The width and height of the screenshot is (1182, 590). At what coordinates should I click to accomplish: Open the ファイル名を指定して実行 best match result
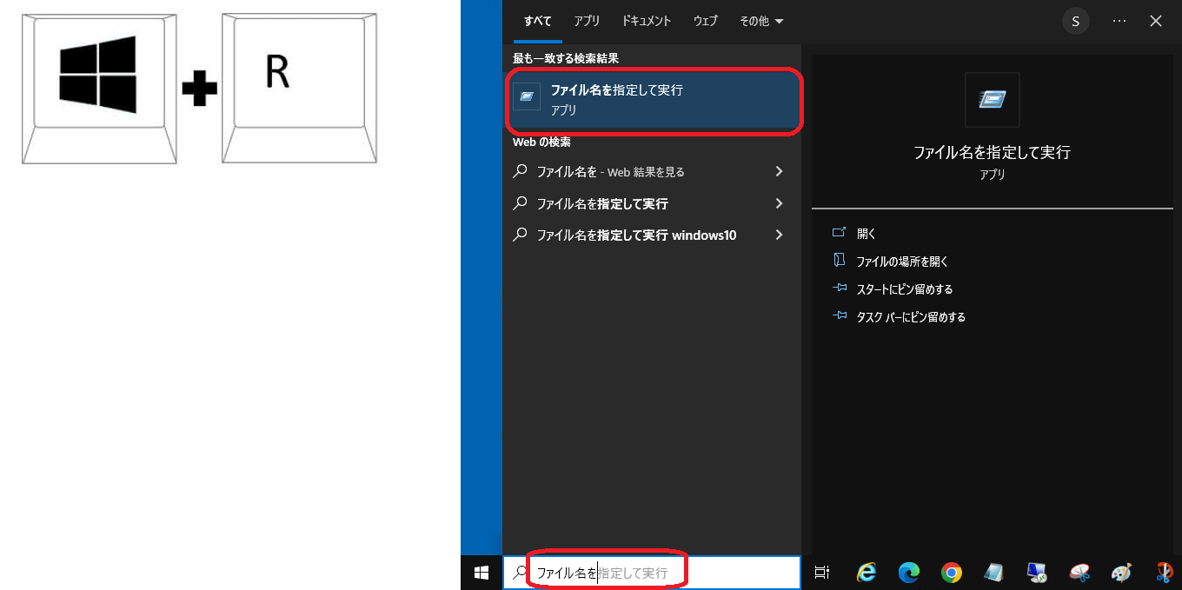click(x=651, y=99)
